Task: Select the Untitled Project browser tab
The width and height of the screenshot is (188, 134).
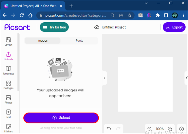Action: [33, 6]
